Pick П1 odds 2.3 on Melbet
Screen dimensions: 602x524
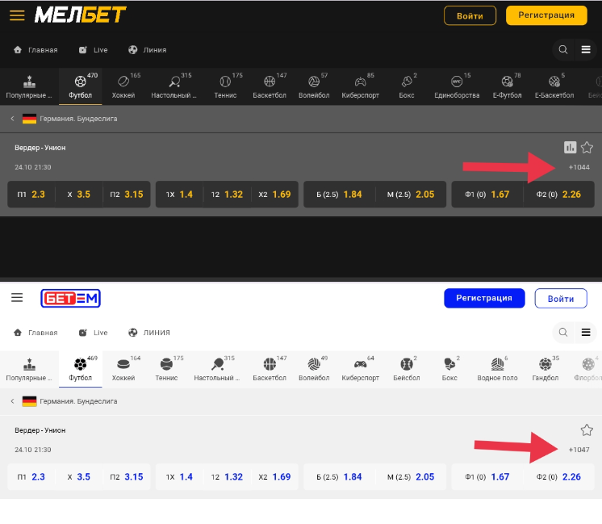pyautogui.click(x=31, y=195)
